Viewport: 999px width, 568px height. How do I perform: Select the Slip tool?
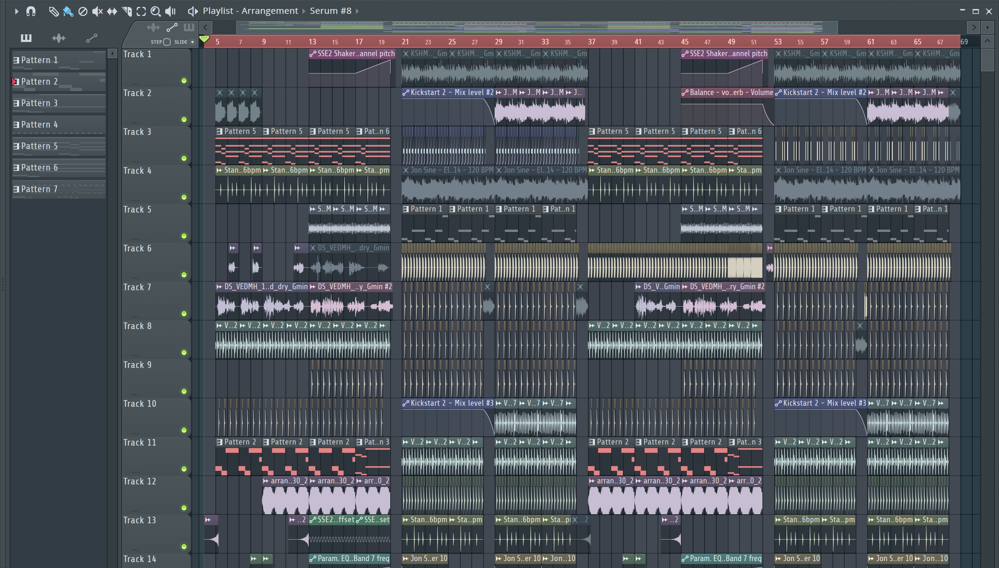pyautogui.click(x=112, y=11)
